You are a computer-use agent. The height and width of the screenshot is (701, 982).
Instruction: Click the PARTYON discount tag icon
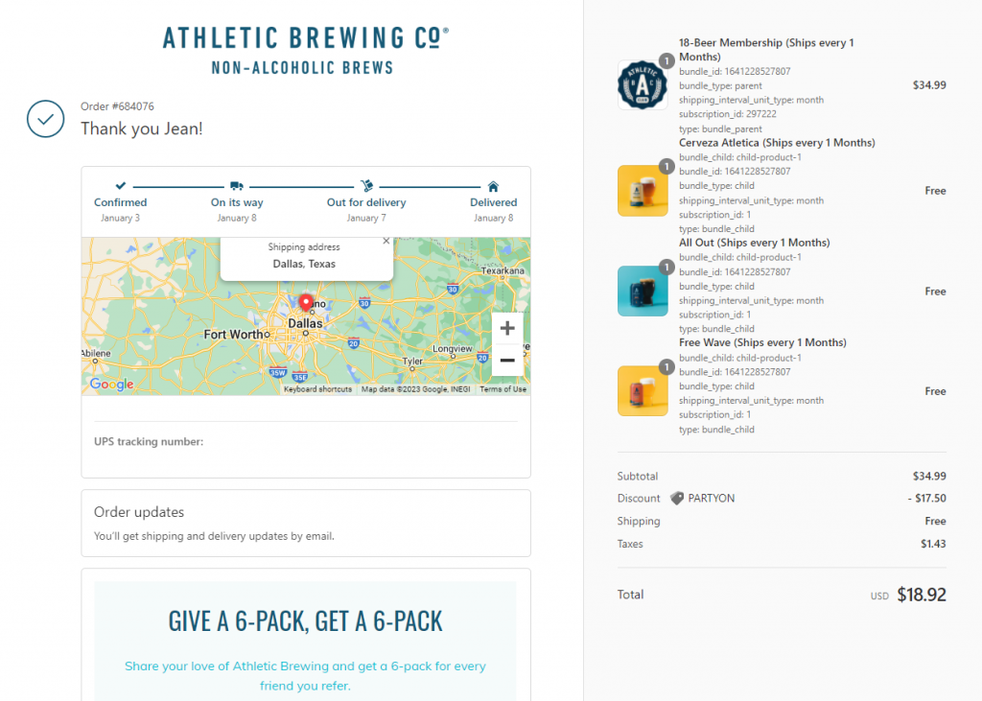677,498
